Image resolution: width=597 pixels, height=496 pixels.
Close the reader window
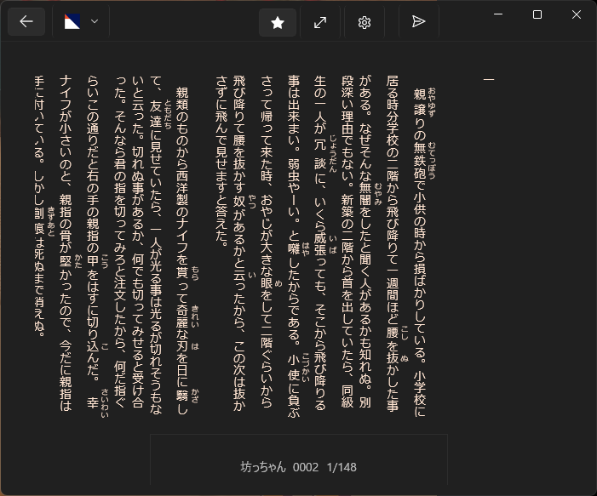pyautogui.click(x=577, y=14)
